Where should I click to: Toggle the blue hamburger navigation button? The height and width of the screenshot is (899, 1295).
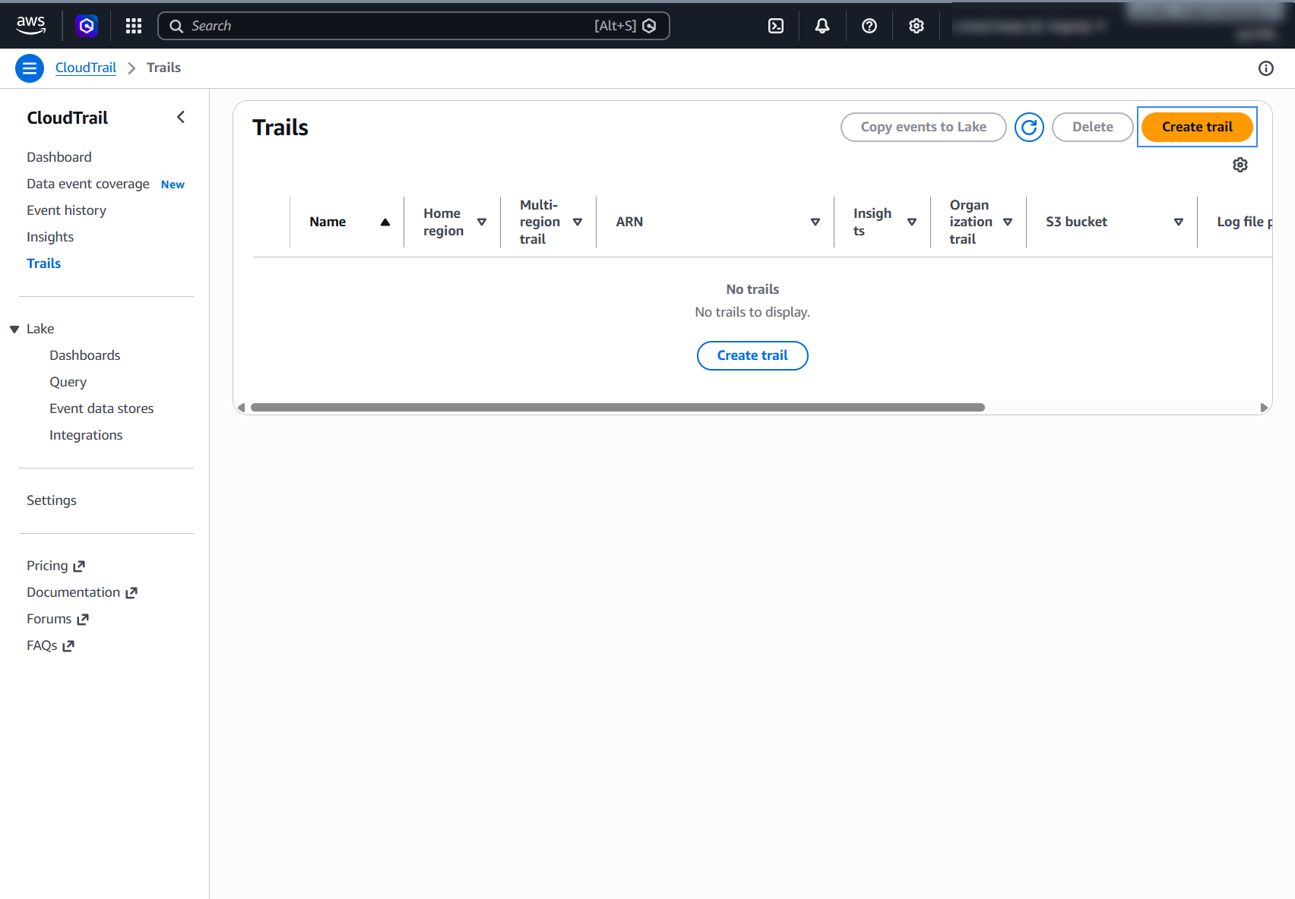[x=30, y=68]
